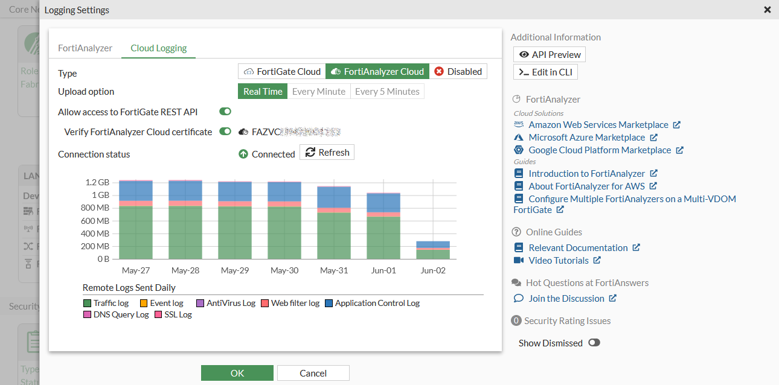Open Join the Discussion at FortiAnswers
Screen dimensions: 779x385
click(569, 298)
